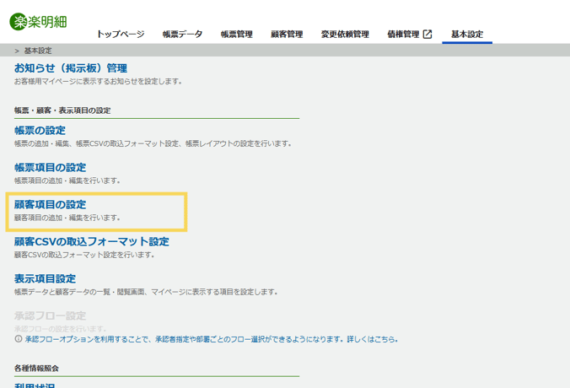This screenshot has width=570, height=388.
Task: Select the 顧客管理 tab
Action: click(286, 35)
